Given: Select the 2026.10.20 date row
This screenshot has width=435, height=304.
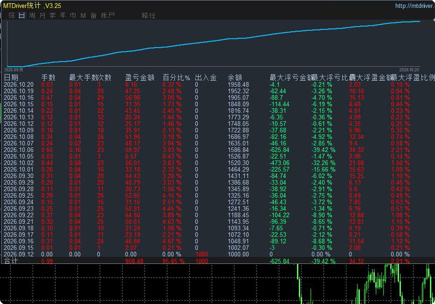Looking at the screenshot, I should (19, 84).
